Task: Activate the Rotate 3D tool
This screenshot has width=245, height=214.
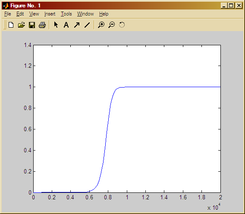Action: (122, 25)
